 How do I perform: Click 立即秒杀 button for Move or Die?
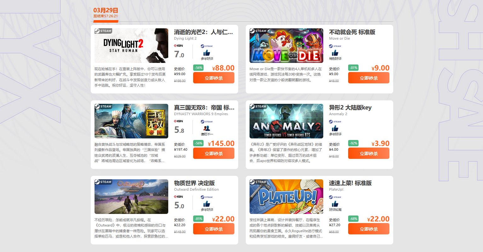(369, 78)
